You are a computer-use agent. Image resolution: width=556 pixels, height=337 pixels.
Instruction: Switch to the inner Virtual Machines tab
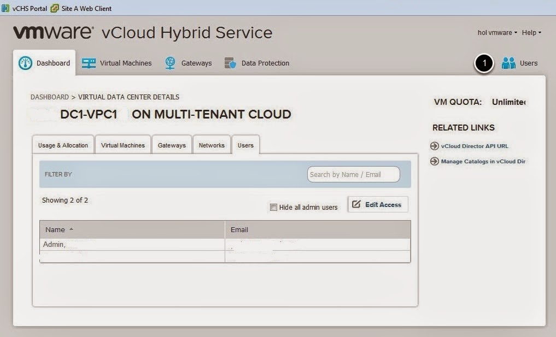pos(122,145)
